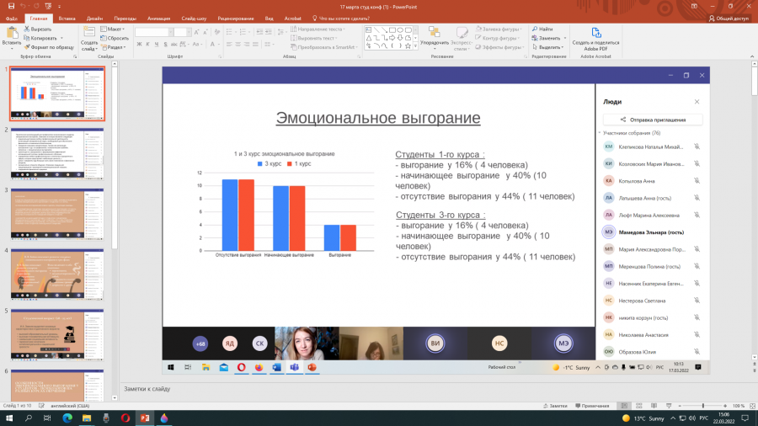Toggle bold (Ж) formatting
The image size is (758, 426).
point(139,45)
